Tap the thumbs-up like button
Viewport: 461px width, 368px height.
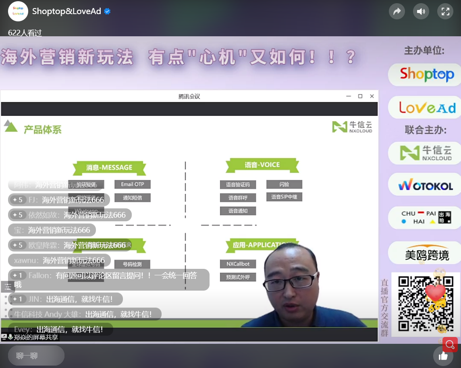click(x=443, y=356)
